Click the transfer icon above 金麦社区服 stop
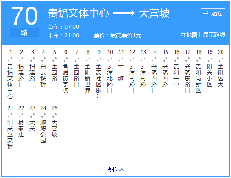 (99, 59)
